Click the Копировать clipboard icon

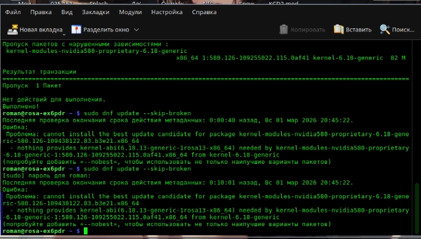tap(284, 30)
